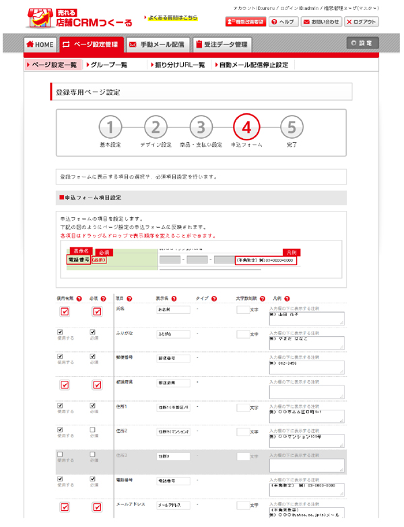
Task: Toggle 使用する checkbox for ふりがな row
Action: (x=61, y=332)
